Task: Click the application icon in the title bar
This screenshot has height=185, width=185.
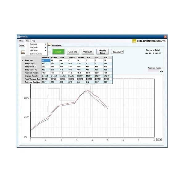Action: coord(18,37)
